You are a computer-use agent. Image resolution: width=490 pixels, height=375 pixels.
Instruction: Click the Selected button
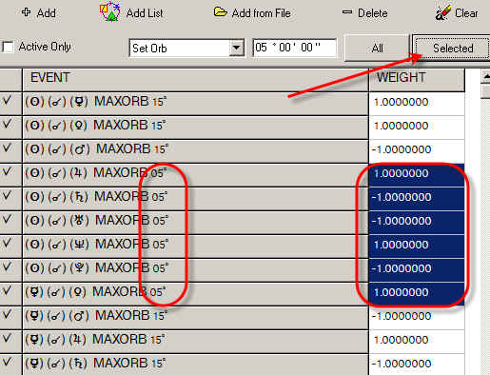point(453,49)
